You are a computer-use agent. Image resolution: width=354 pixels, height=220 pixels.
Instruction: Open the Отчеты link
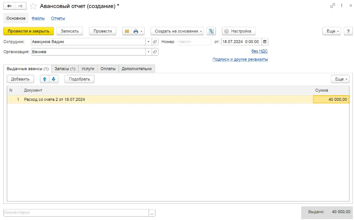point(58,18)
